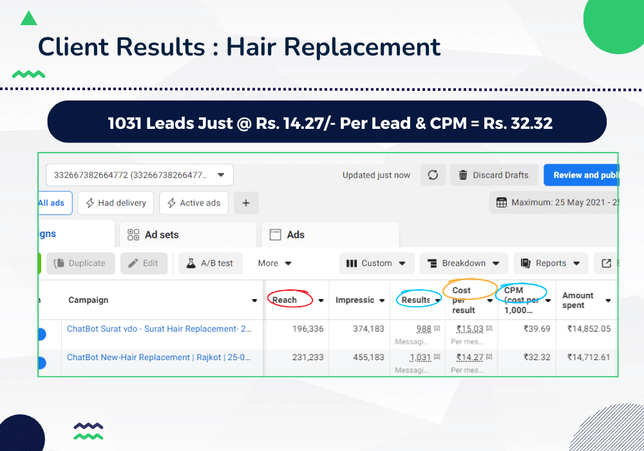Click the export icon right of Reports
The image size is (644, 451).
point(606,263)
